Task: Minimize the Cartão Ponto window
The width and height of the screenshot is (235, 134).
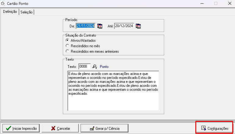Action: pyautogui.click(x=202, y=4)
